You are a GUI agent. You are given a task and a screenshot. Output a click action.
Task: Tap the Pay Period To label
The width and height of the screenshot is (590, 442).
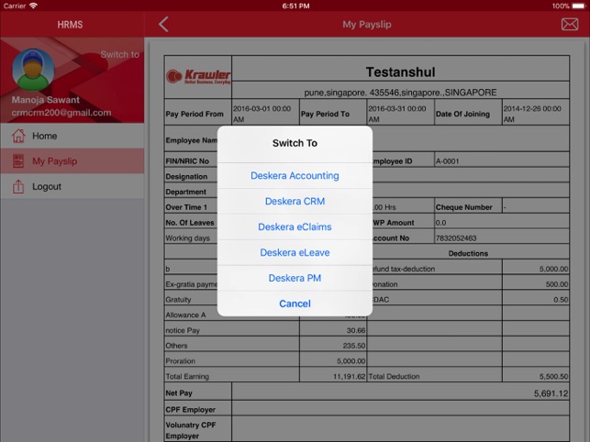325,114
